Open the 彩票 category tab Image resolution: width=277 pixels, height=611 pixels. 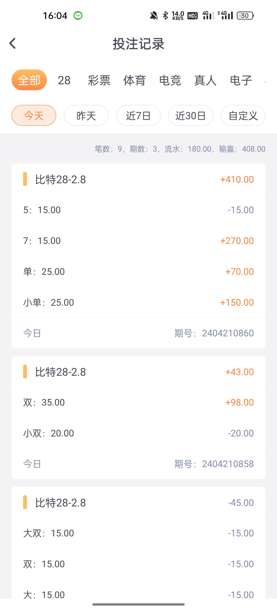coord(99,80)
